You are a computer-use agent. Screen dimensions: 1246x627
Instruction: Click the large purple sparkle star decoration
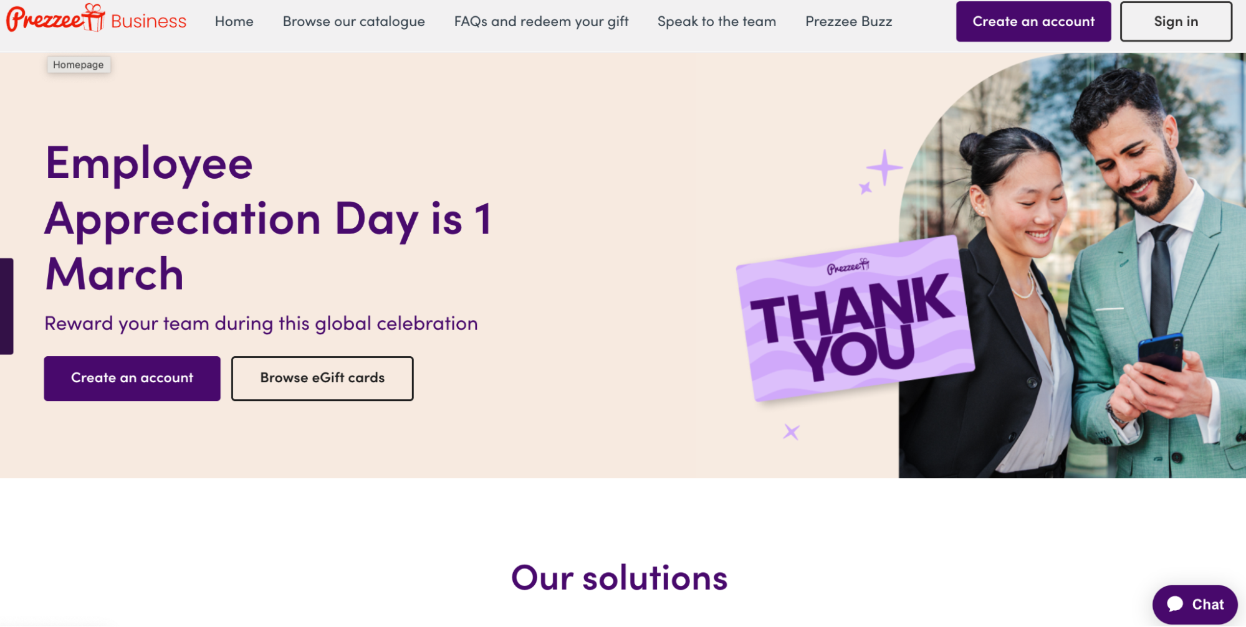884,167
